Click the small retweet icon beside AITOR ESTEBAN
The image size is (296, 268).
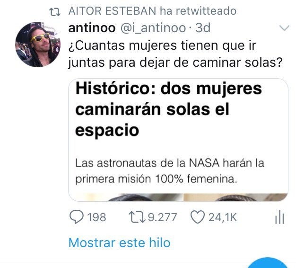(x=55, y=12)
